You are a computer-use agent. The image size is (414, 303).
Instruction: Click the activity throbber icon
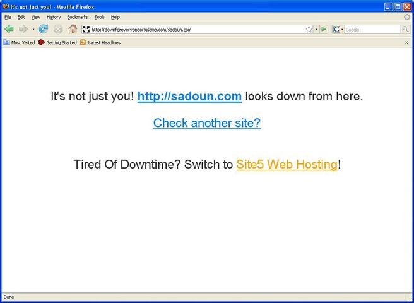point(407,17)
